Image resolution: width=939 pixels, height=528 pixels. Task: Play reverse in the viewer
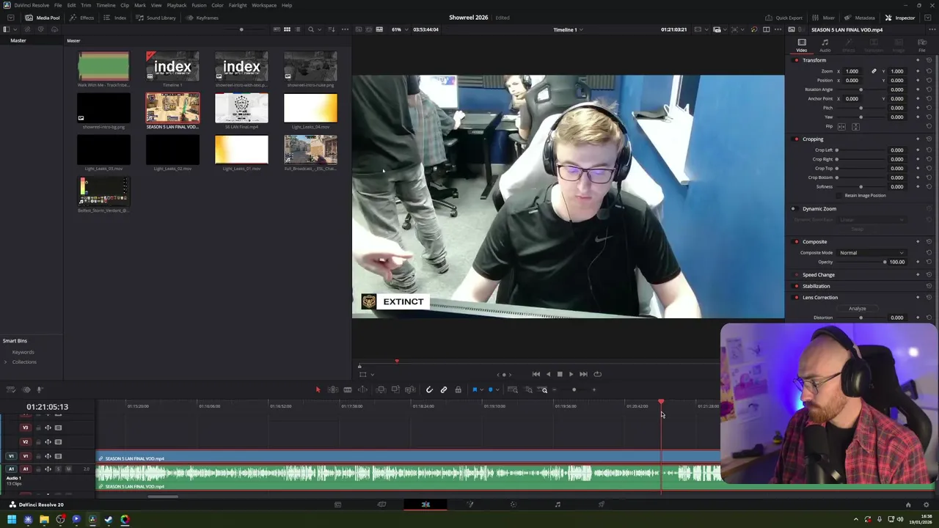547,374
